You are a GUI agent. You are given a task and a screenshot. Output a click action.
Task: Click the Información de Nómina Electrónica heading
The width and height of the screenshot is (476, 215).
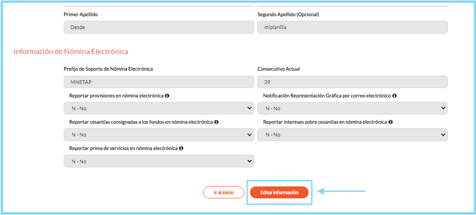point(71,52)
